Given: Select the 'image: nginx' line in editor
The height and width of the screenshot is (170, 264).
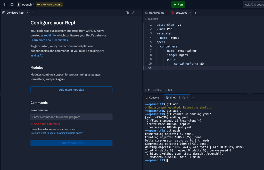Looking at the screenshot, I should coord(177,55).
